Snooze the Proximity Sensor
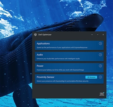Viewport: 113px width, 107px height. pos(91,77)
